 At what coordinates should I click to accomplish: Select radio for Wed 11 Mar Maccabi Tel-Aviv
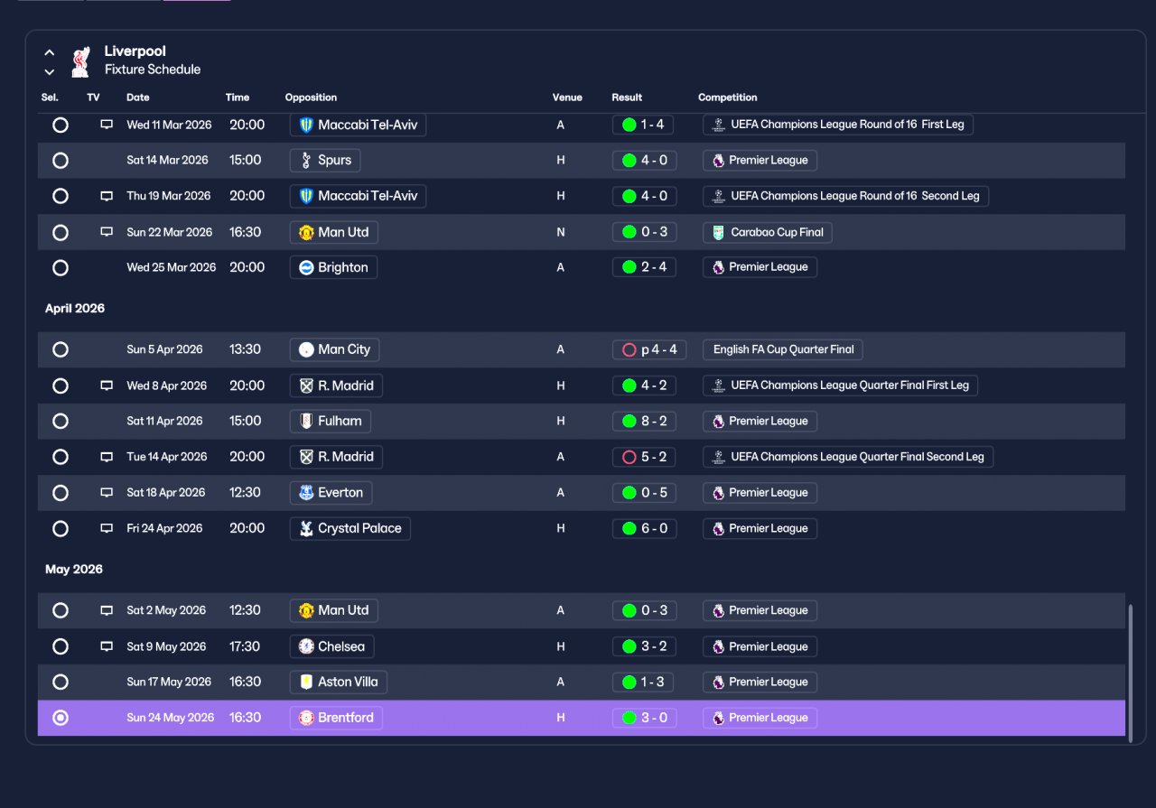(x=61, y=125)
